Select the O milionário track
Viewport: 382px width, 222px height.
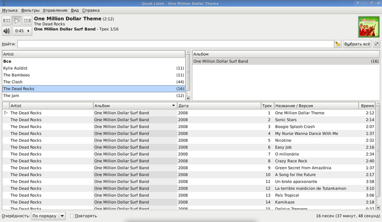(x=189, y=154)
